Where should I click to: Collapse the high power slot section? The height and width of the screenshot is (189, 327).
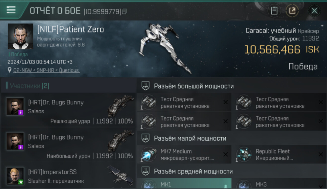pyautogui.click(x=231, y=86)
